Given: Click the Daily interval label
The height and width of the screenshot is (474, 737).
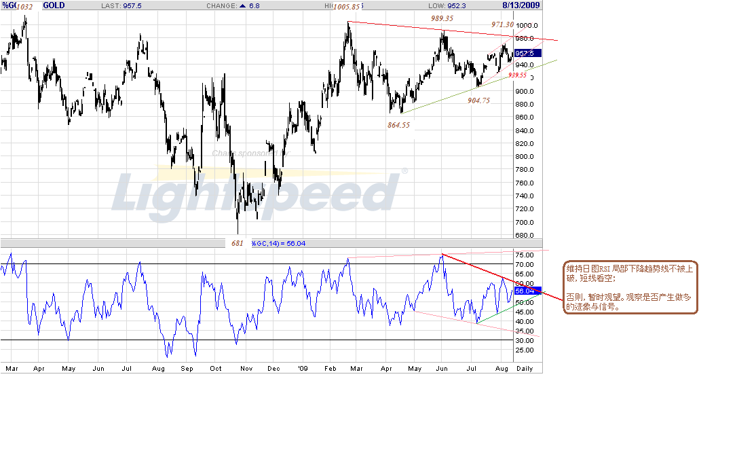Looking at the screenshot, I should (x=525, y=369).
